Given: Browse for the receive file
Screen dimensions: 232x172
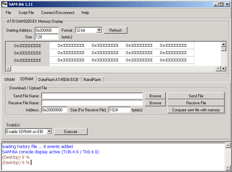Looking at the screenshot, I should click(155, 103).
